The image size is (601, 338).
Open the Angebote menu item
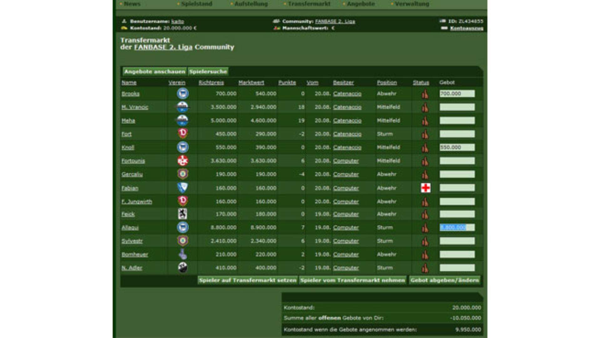pyautogui.click(x=361, y=4)
